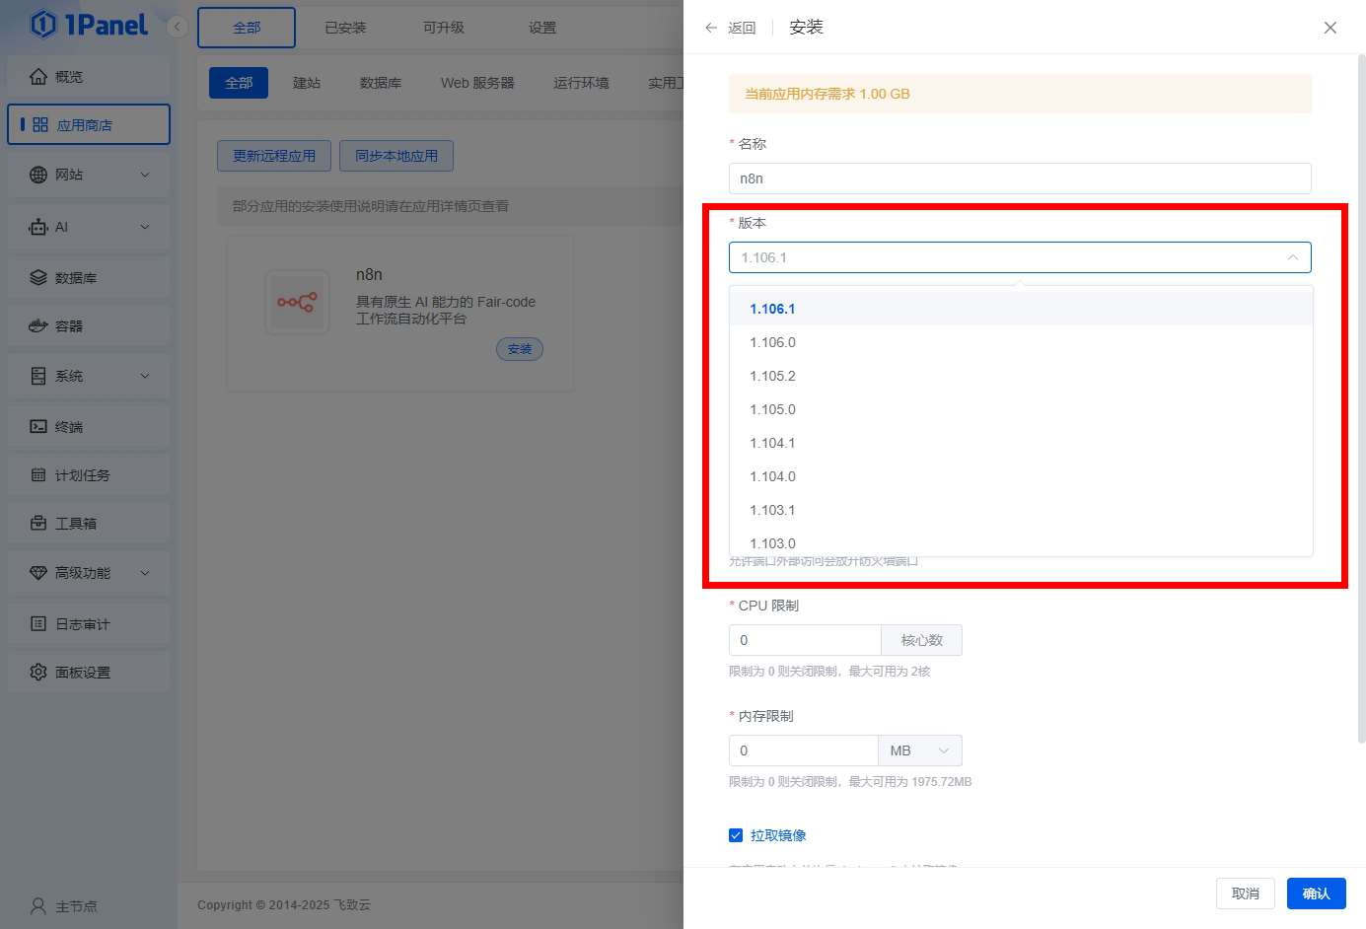The image size is (1366, 929).
Task: Filter apps by Web 服务器 category
Action: point(477,83)
